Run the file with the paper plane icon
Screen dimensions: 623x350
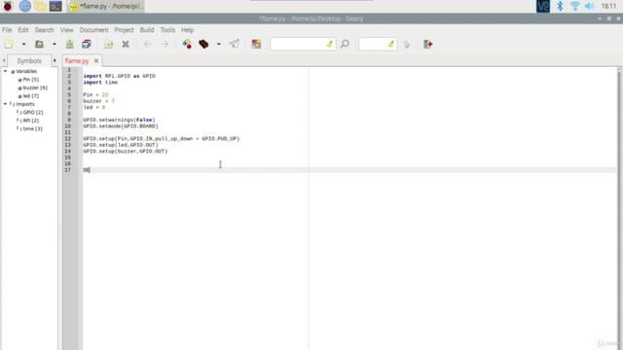pos(235,44)
